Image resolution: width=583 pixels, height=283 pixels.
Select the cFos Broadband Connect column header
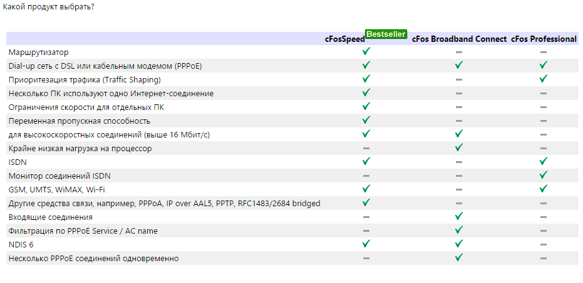pyautogui.click(x=459, y=39)
